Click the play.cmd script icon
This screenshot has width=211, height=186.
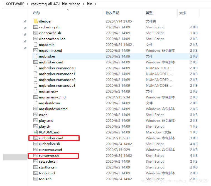[36, 120]
